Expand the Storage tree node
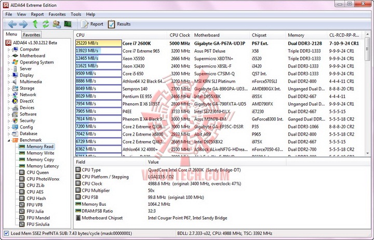The width and height of the screenshot is (374, 240). point(9,88)
